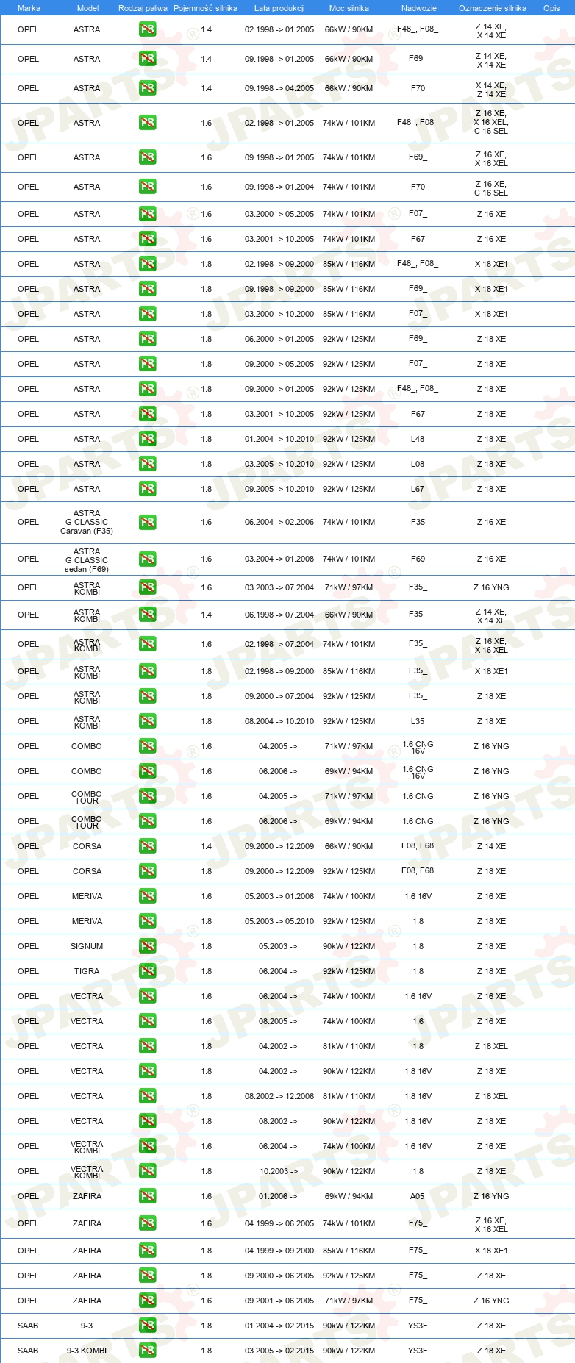Screen dimensions: 575x1363
Task: Click the date cell 09.1998 -> 01.2004
Action: tap(279, 187)
